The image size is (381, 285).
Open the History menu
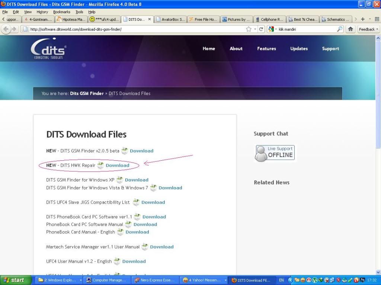coord(42,12)
